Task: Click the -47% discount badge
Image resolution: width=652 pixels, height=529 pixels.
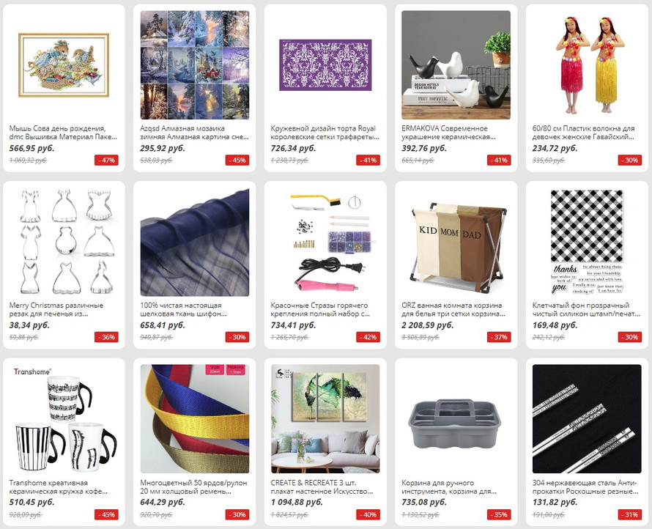Action: [x=106, y=160]
